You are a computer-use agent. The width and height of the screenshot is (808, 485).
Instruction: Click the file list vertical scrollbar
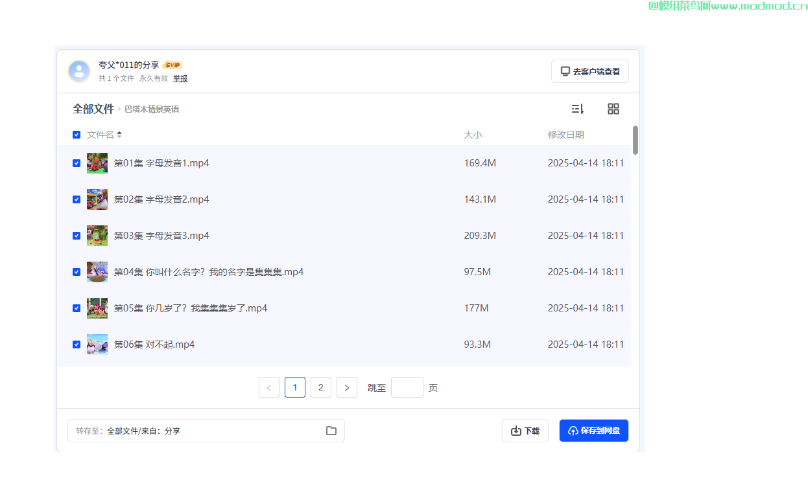click(636, 141)
